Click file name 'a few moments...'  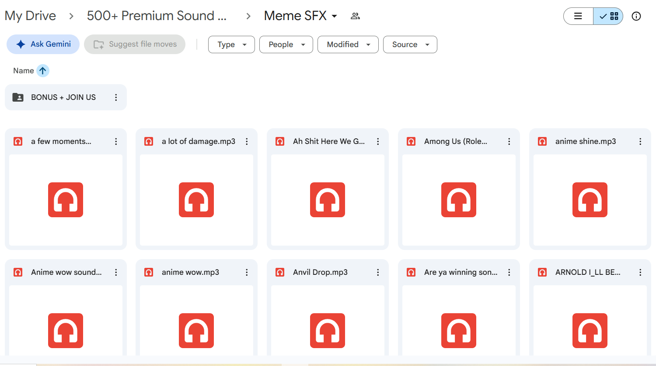pos(61,141)
